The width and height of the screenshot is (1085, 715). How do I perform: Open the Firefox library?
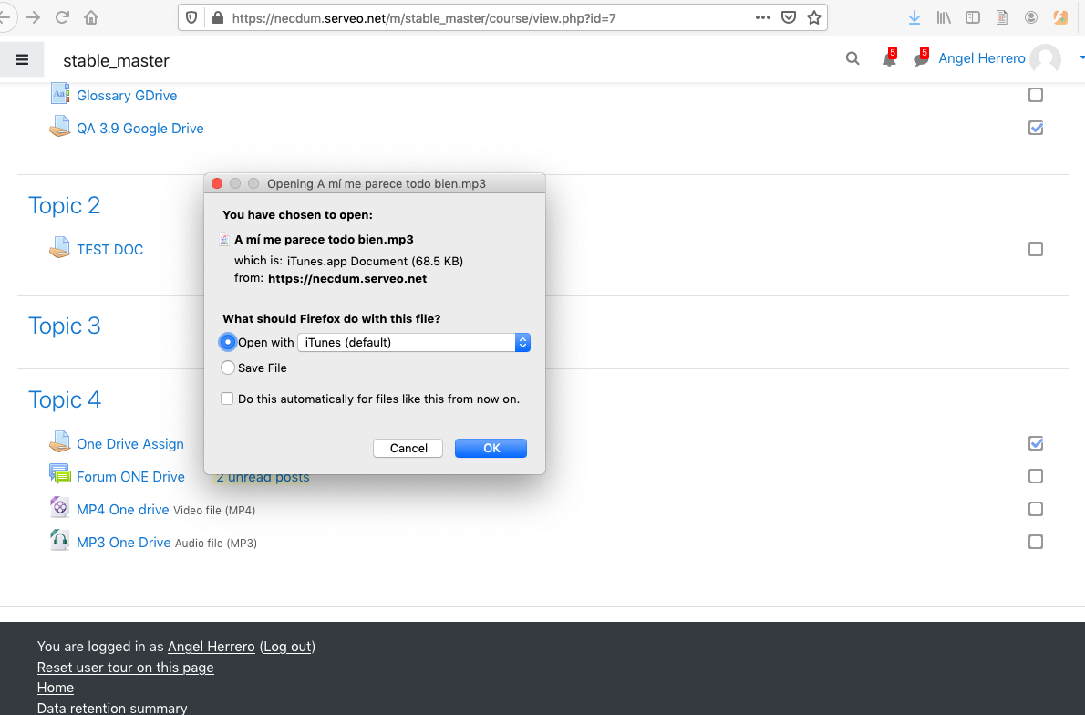944,17
